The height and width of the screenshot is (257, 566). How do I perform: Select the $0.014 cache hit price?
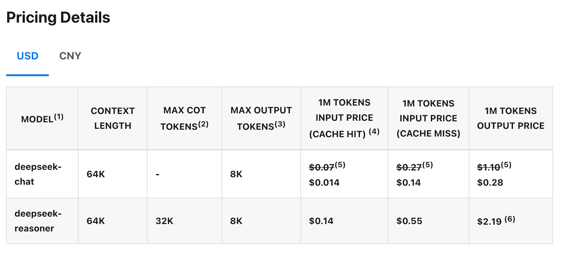click(x=323, y=183)
